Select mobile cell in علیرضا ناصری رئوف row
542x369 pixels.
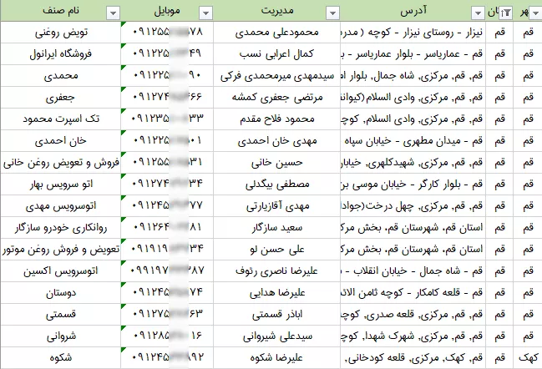(x=167, y=271)
